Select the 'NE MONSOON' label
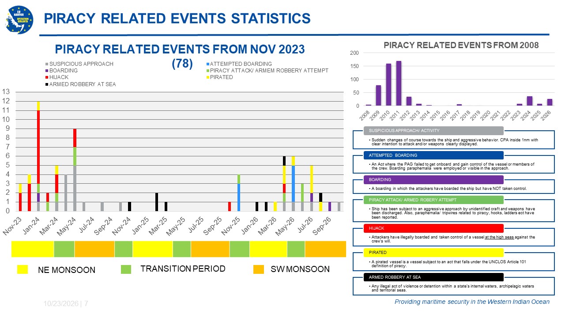This screenshot has width=565, height=318. pyautogui.click(x=67, y=270)
